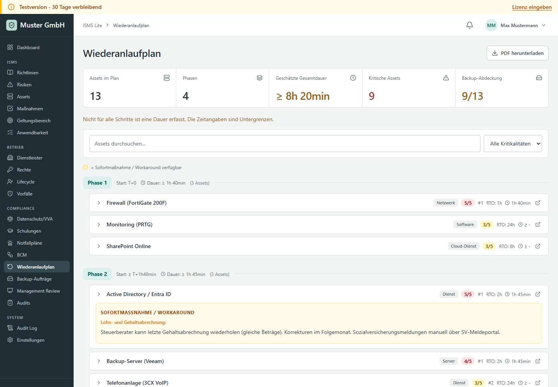Open BCM in the sidebar
558x387 pixels.
(37, 255)
